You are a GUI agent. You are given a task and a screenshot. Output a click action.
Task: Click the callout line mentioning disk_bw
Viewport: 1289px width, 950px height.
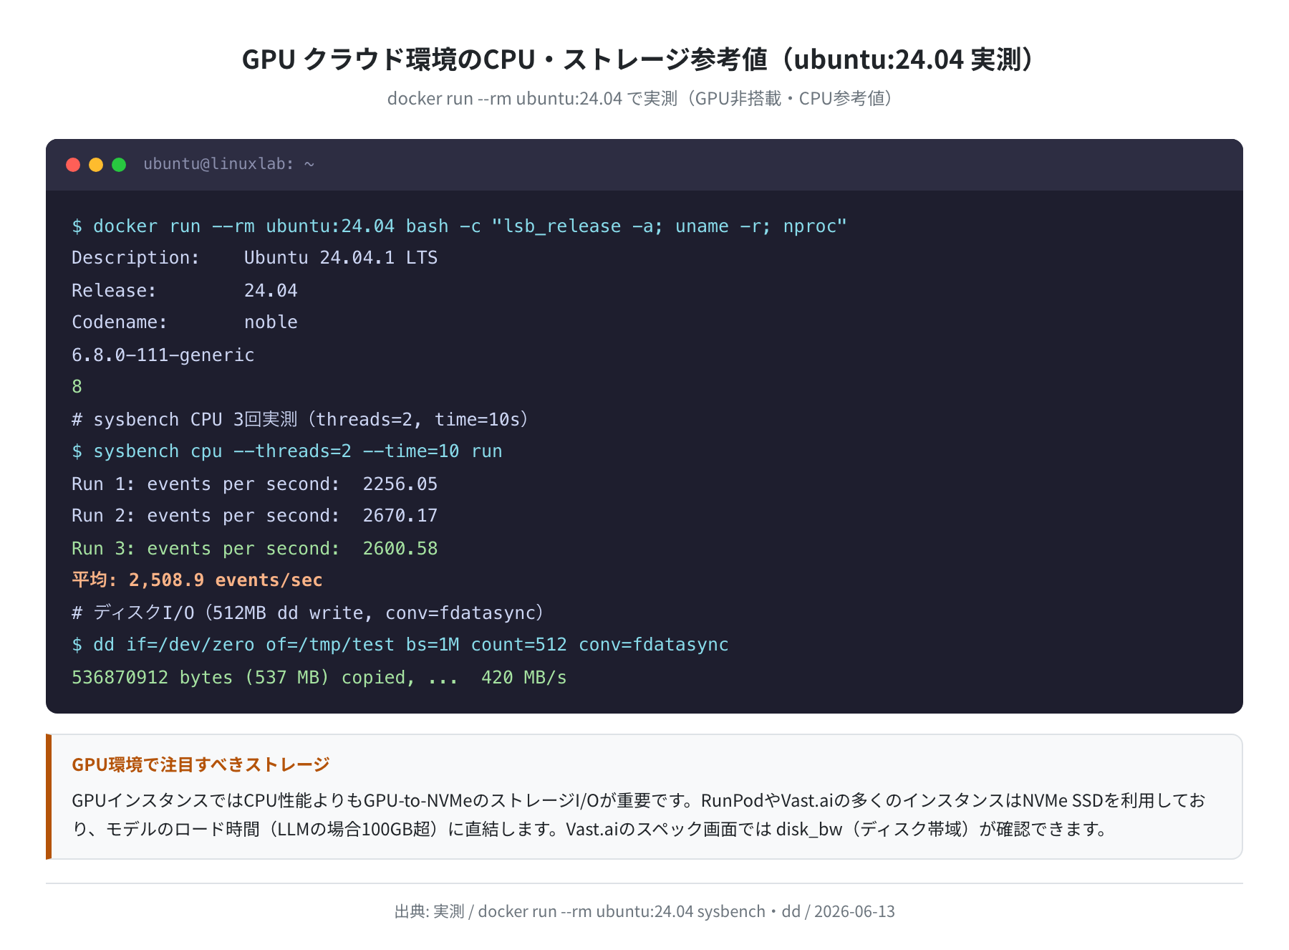(x=592, y=829)
